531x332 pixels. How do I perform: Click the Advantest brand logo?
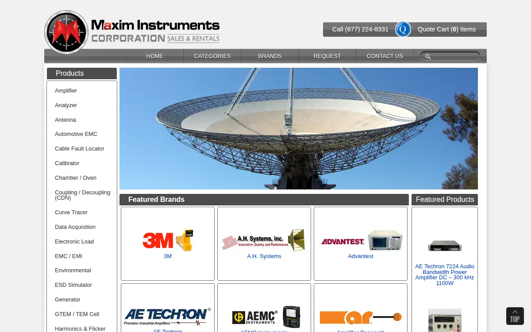point(361,240)
